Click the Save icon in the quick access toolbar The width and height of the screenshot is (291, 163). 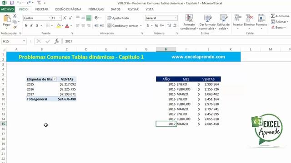12,3
